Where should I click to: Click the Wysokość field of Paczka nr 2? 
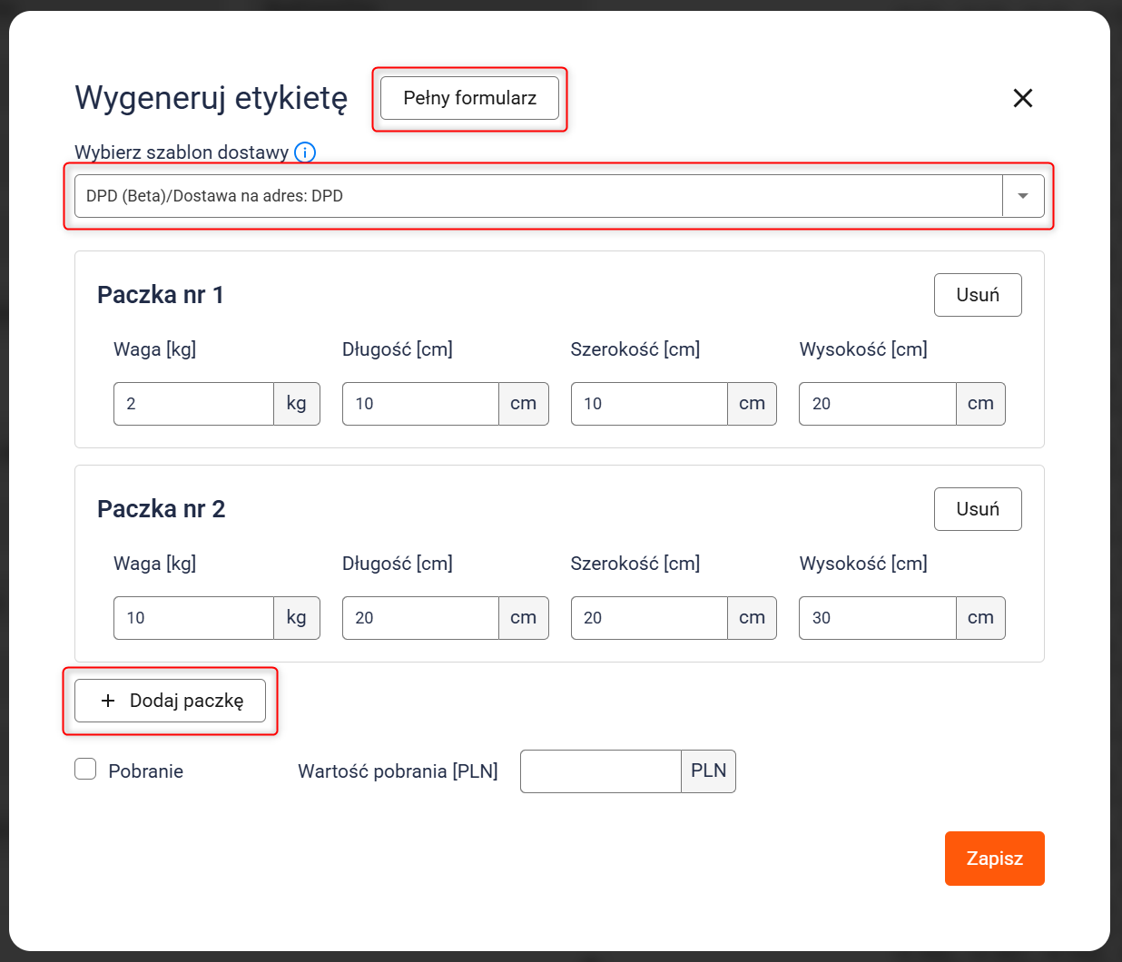877,618
